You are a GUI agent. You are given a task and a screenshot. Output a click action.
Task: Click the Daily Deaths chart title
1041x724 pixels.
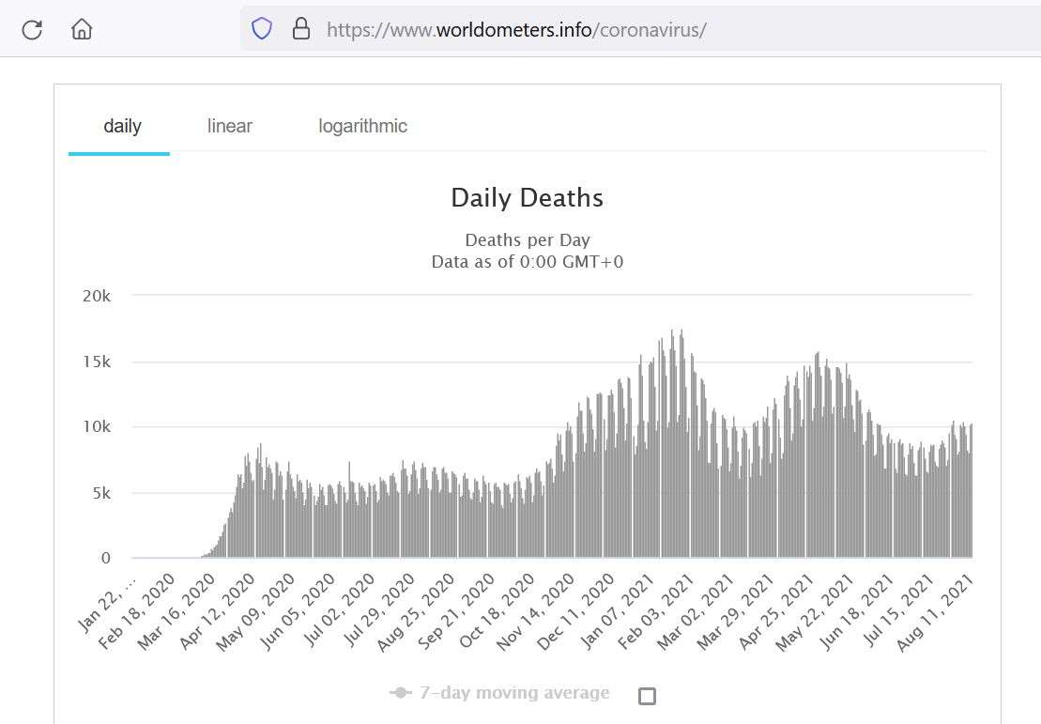click(527, 198)
